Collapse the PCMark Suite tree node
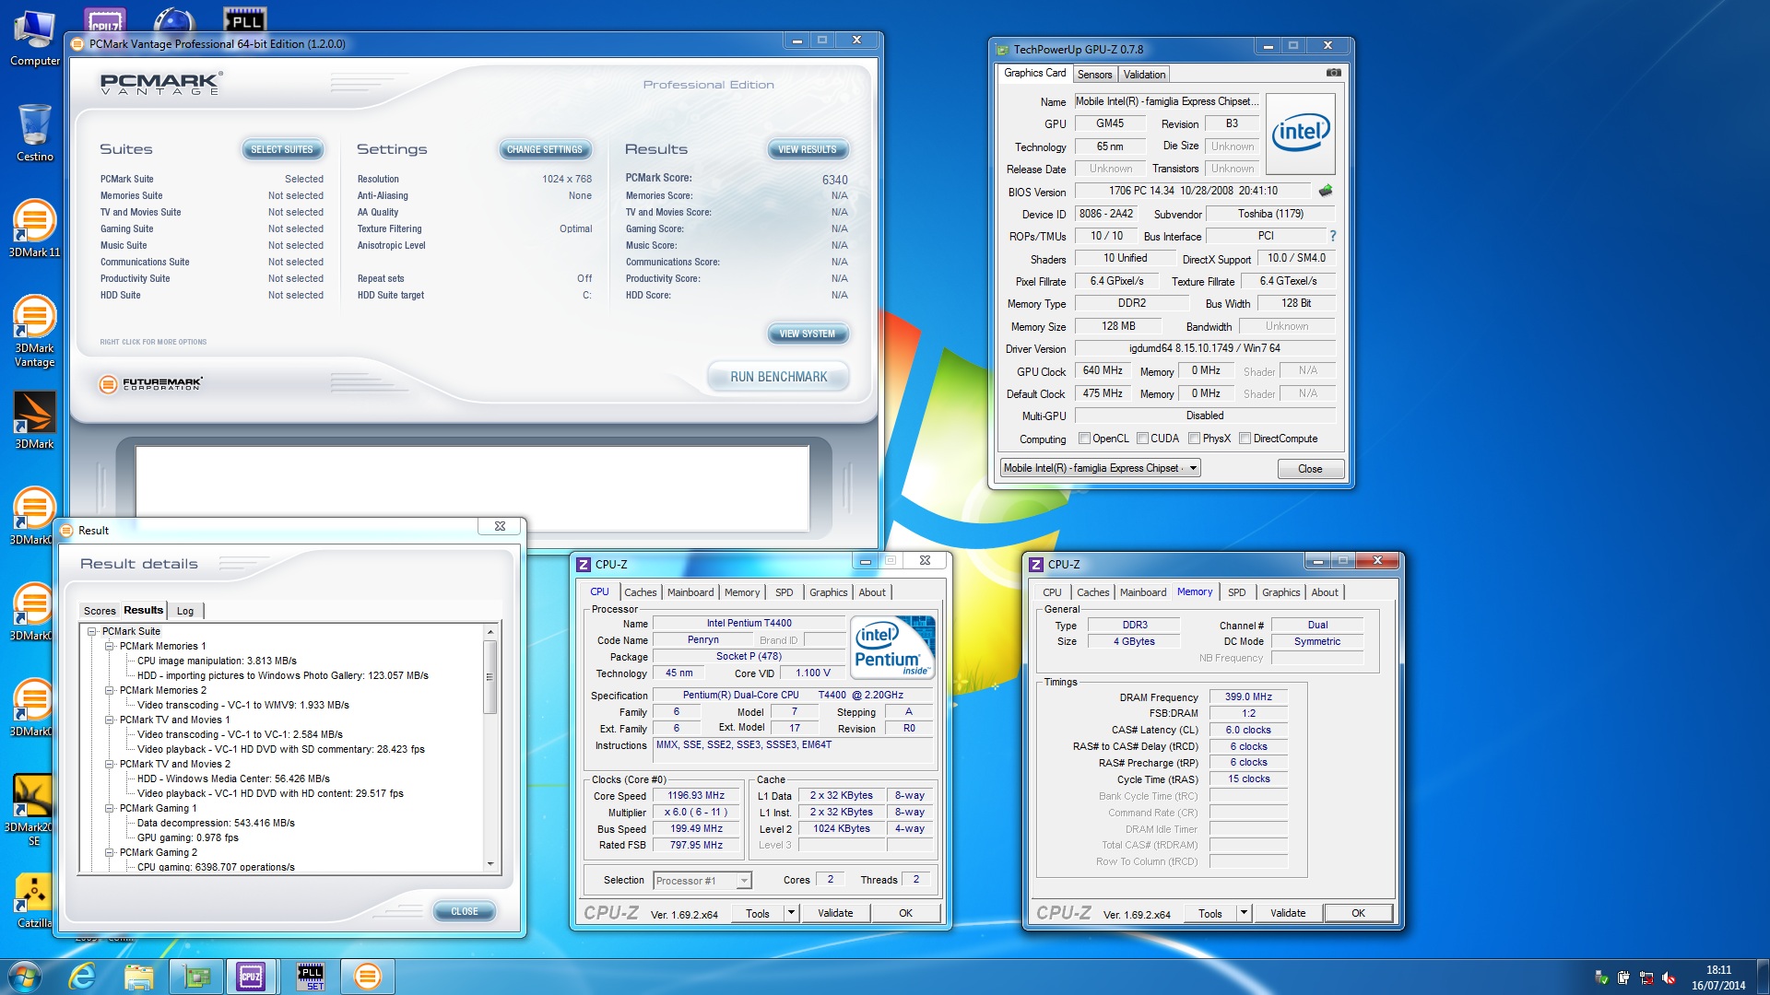1770x995 pixels. (x=92, y=631)
